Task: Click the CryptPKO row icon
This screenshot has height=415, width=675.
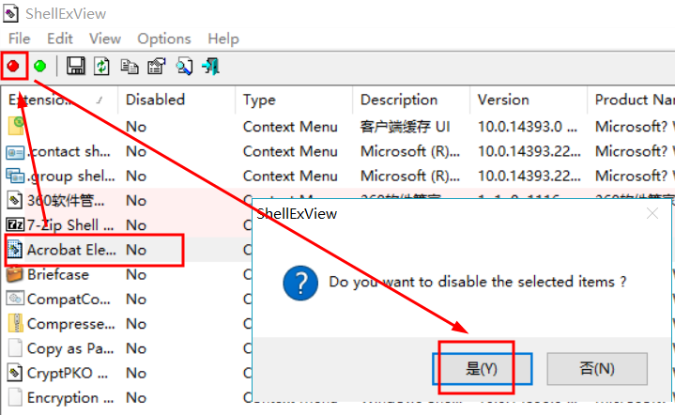Action: tap(15, 373)
